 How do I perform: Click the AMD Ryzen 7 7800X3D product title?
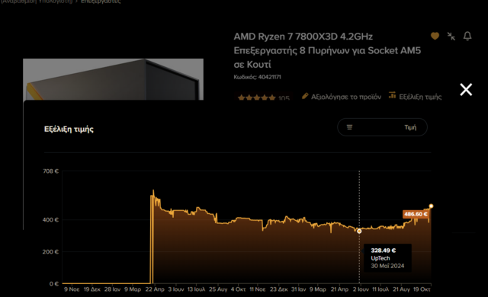pyautogui.click(x=327, y=50)
